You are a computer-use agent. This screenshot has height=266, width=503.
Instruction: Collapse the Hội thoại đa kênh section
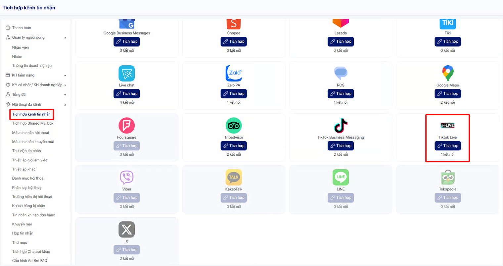pyautogui.click(x=65, y=105)
